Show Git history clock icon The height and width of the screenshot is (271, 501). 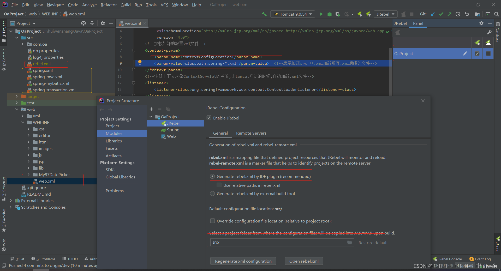pyautogui.click(x=458, y=14)
